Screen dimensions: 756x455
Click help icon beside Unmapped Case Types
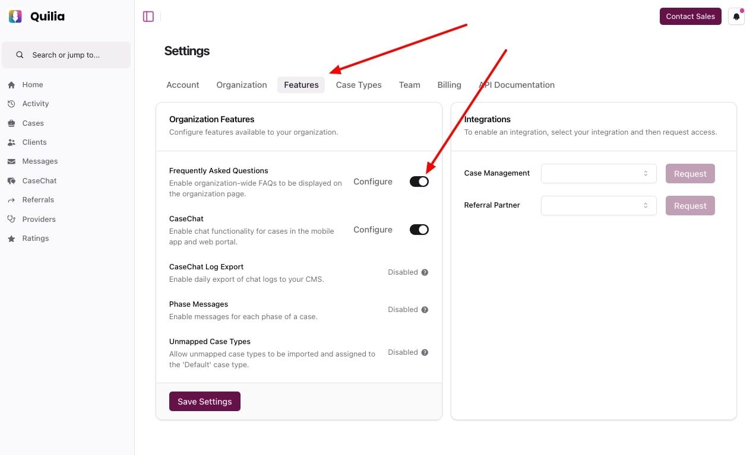coord(425,352)
